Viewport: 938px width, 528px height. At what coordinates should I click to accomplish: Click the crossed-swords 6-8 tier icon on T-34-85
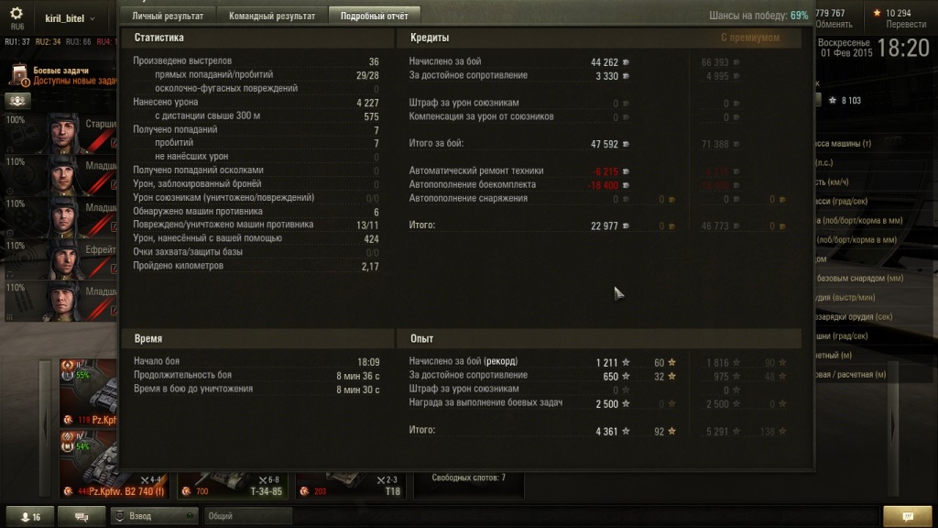click(263, 479)
